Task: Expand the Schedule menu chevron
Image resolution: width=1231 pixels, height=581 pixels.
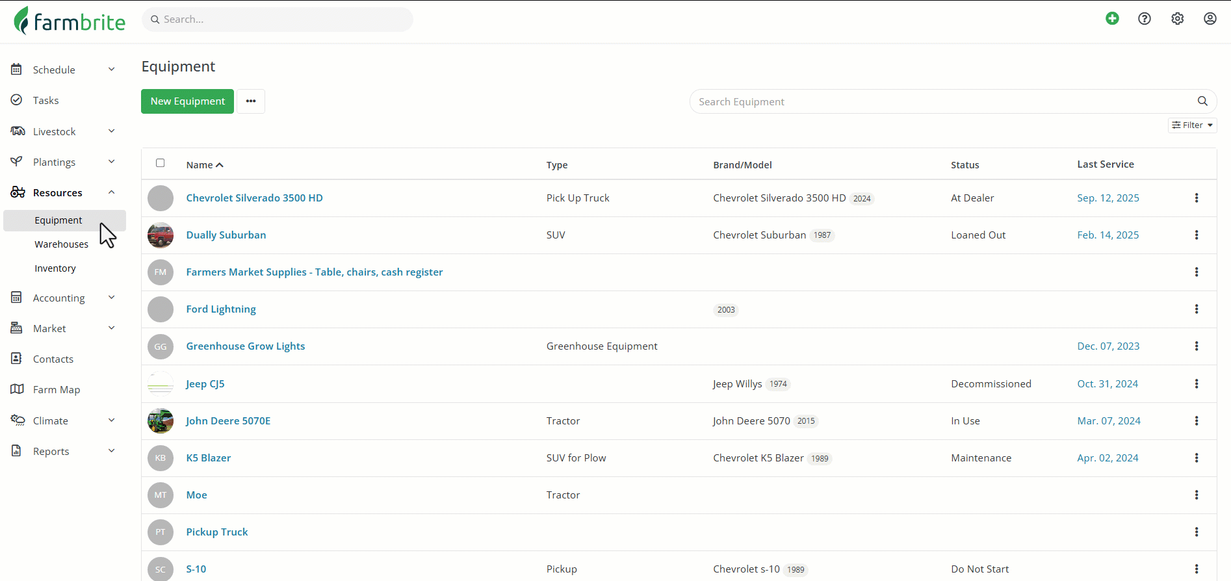Action: (111, 70)
